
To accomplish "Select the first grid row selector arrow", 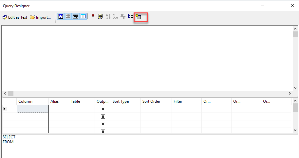I will point(5,109).
